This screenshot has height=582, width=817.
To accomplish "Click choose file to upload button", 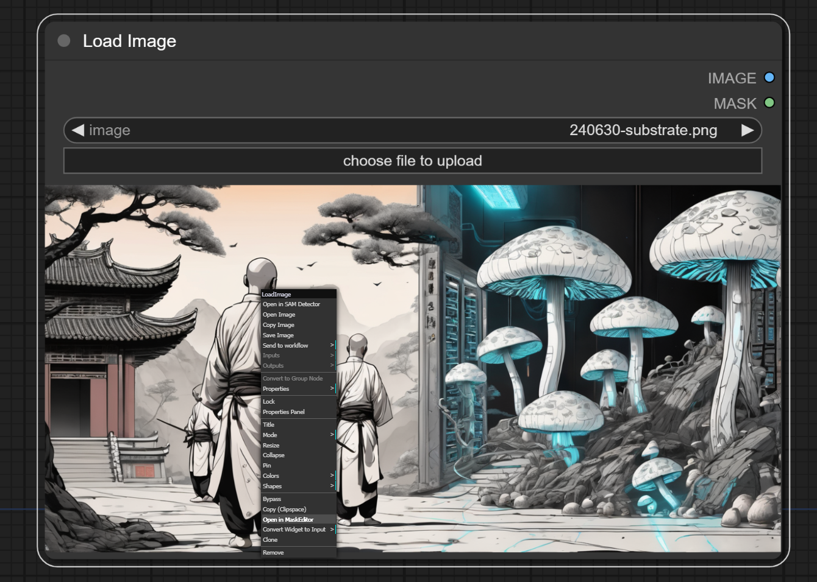I will point(412,161).
